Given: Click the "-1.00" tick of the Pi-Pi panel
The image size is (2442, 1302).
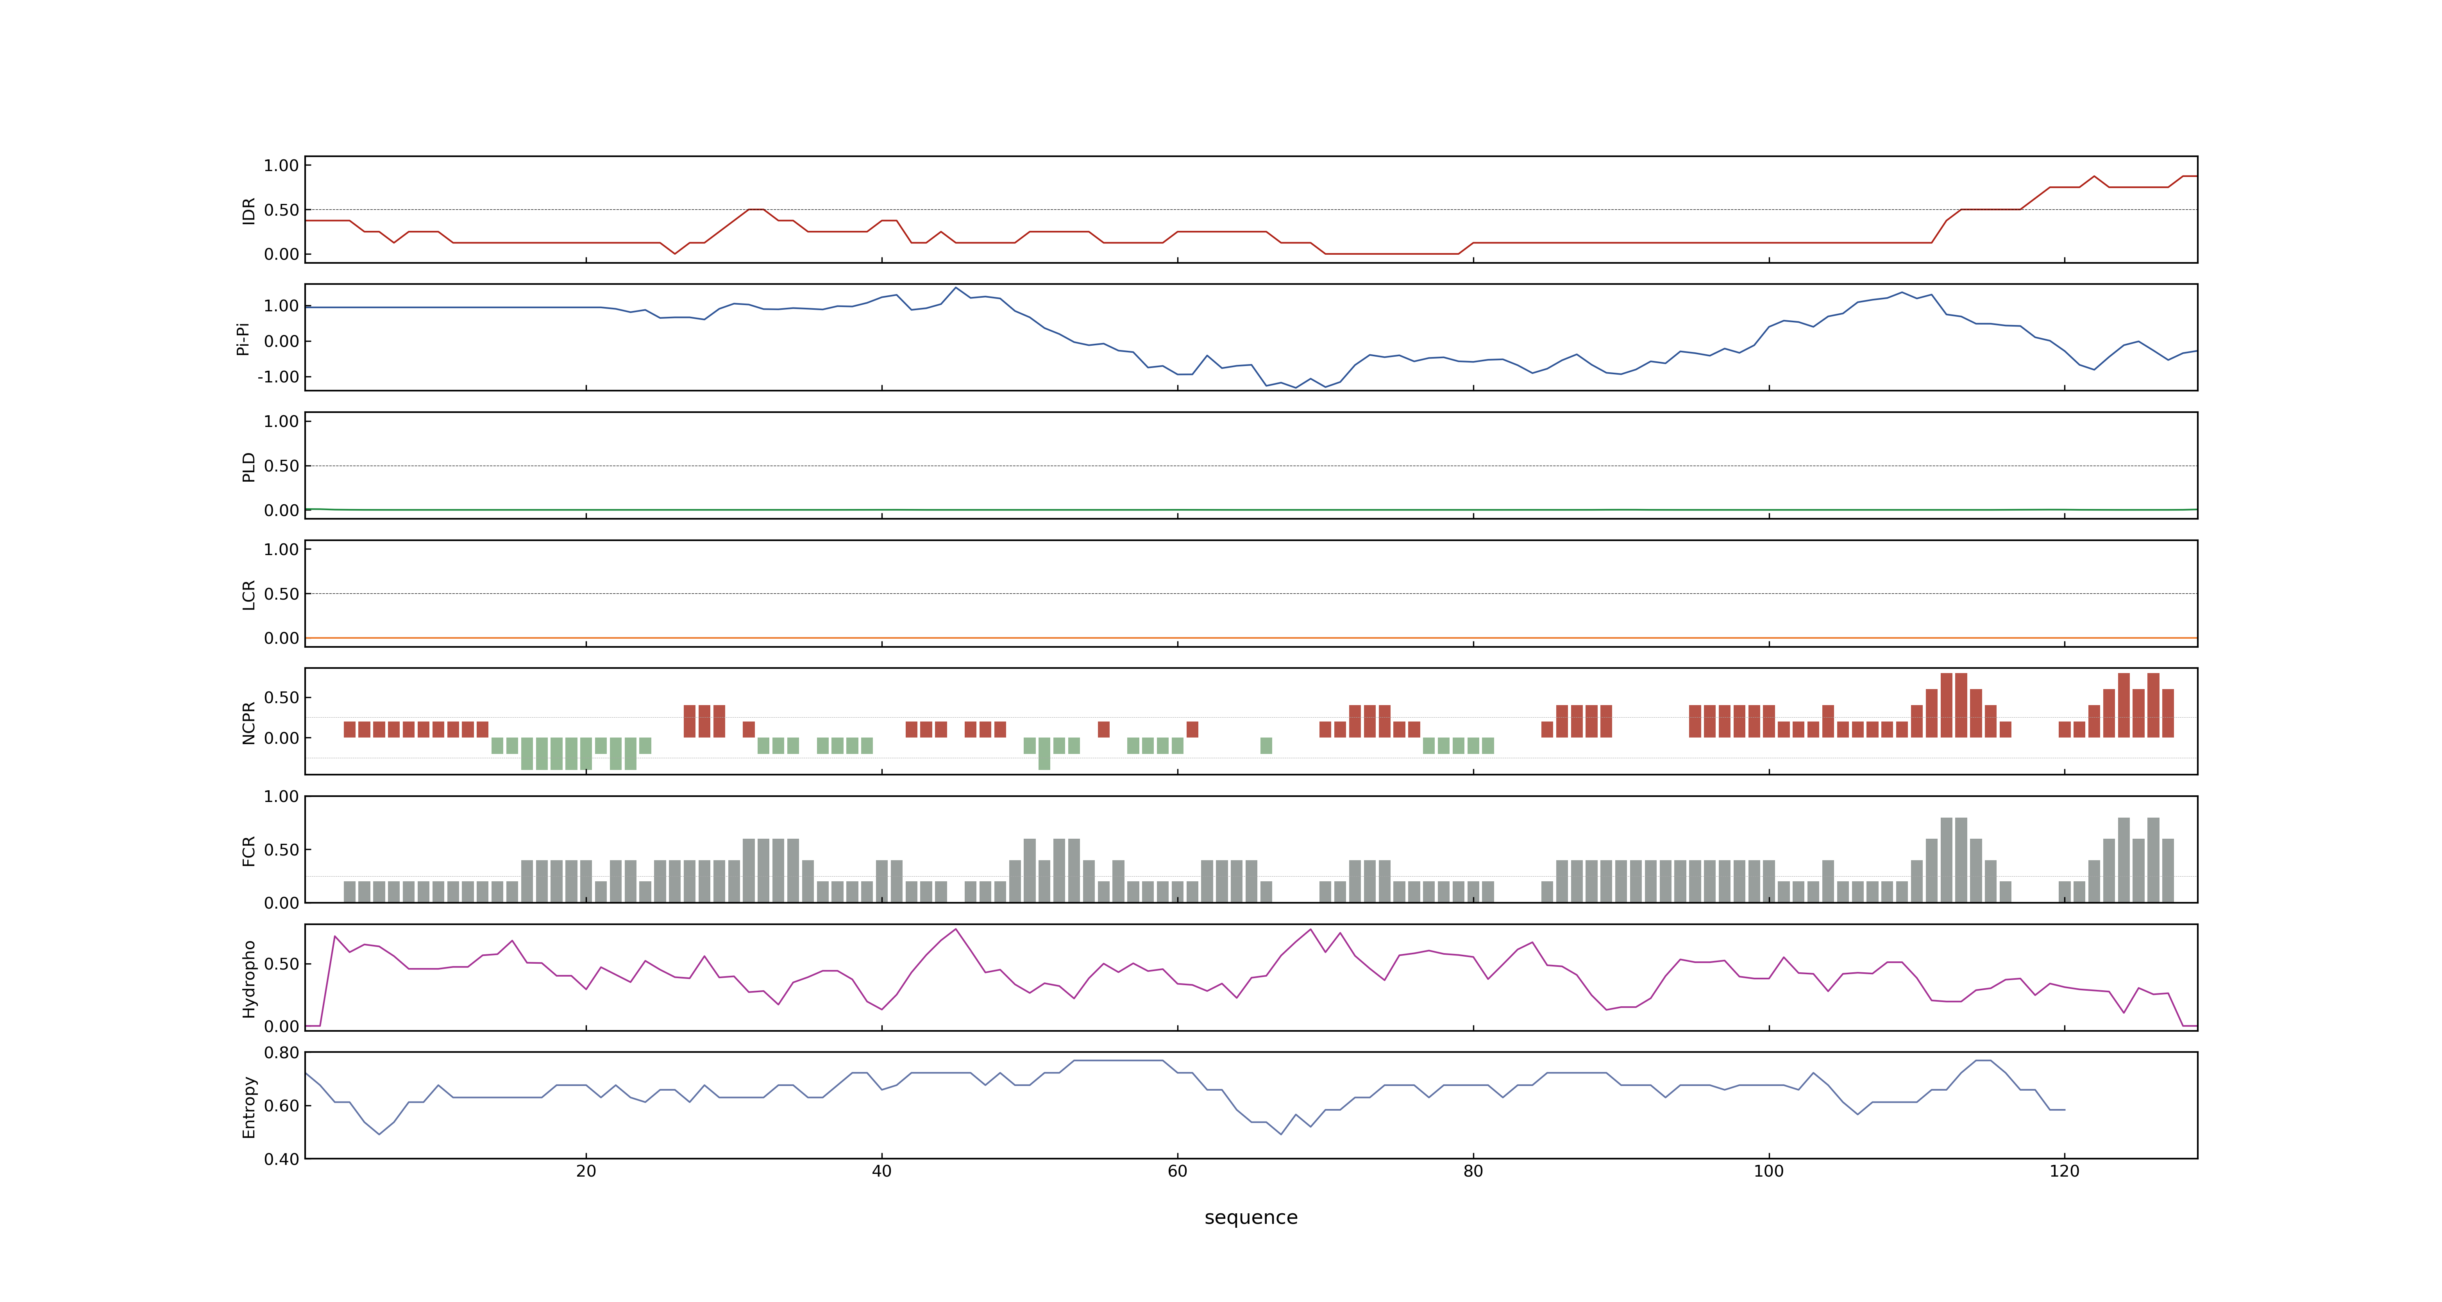Looking at the screenshot, I should coord(278,377).
